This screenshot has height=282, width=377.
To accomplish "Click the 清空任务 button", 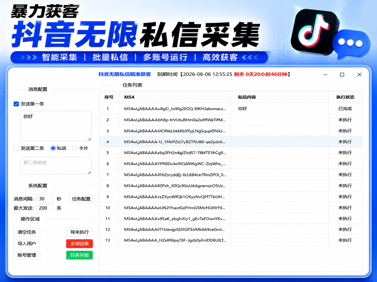I will click(27, 232).
